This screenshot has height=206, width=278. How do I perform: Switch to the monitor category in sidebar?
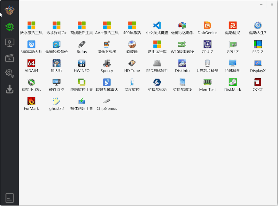coord(10,42)
